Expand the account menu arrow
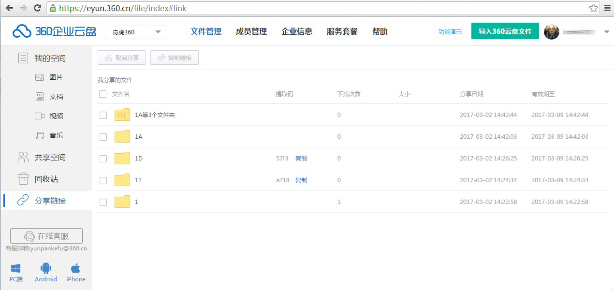This screenshot has width=614, height=290. pos(607,32)
